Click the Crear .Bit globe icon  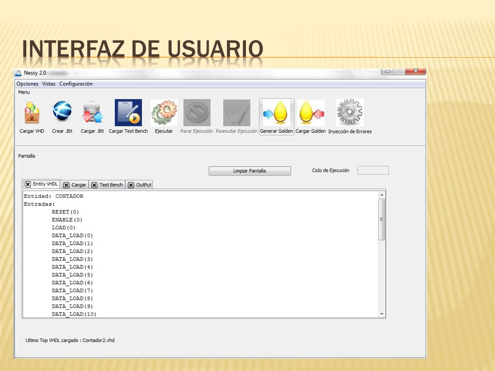62,111
